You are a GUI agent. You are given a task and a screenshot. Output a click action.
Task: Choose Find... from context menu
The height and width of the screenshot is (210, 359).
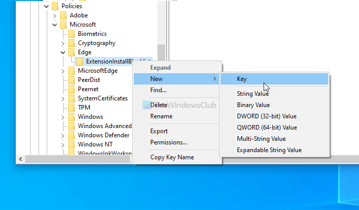click(x=176, y=90)
